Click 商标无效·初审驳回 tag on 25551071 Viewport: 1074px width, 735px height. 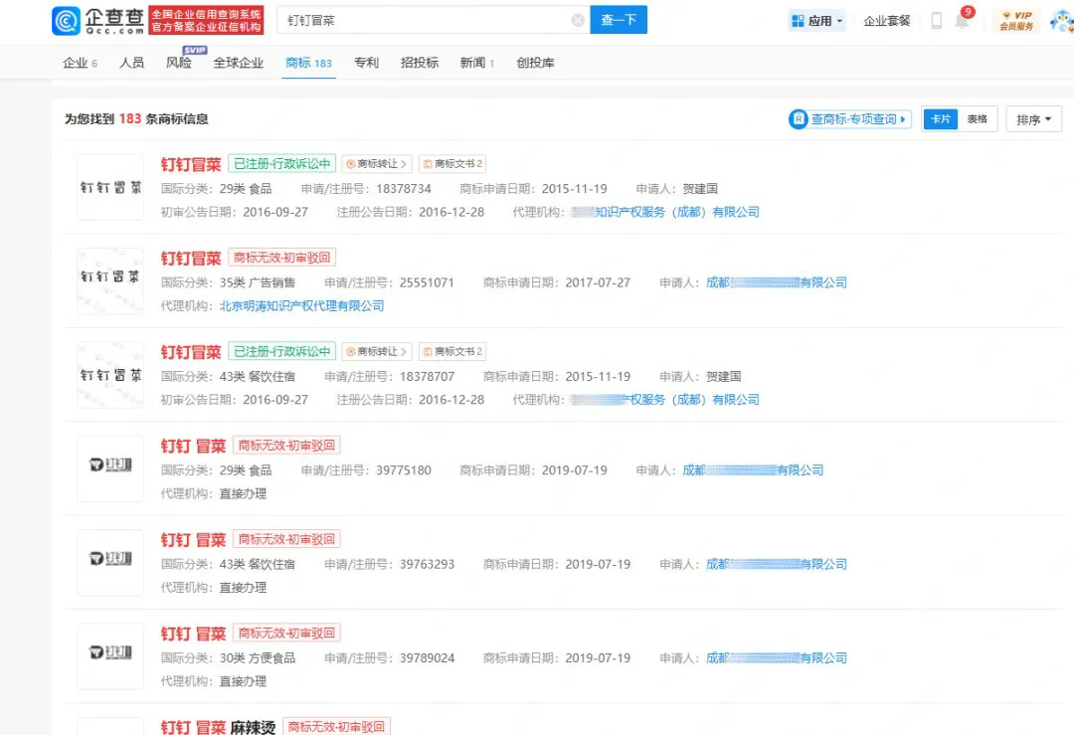pyautogui.click(x=281, y=258)
